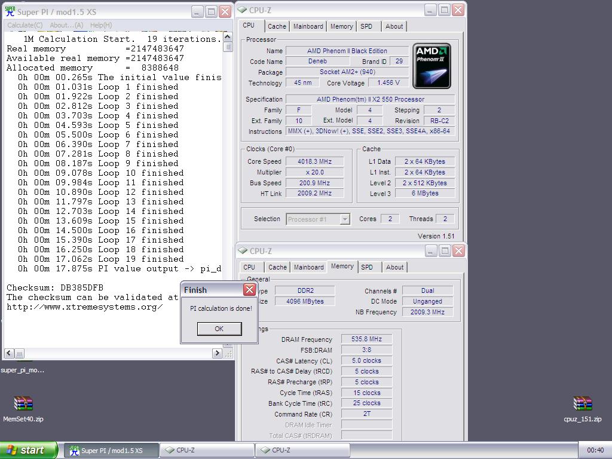Click NB Frequency value 2009.3 MHz
The image size is (612, 459).
[427, 312]
